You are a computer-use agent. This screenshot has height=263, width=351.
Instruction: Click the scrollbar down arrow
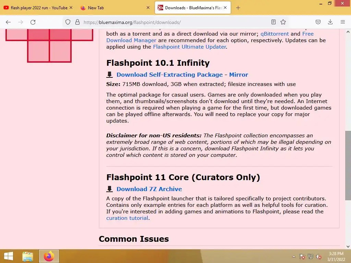(x=348, y=247)
